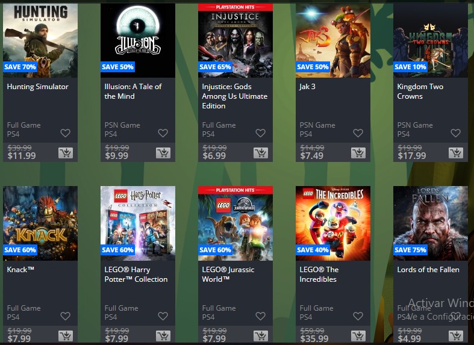474x345 pixels.
Task: Toggle wishlist heart for Hunting Simulator
Action: [65, 133]
